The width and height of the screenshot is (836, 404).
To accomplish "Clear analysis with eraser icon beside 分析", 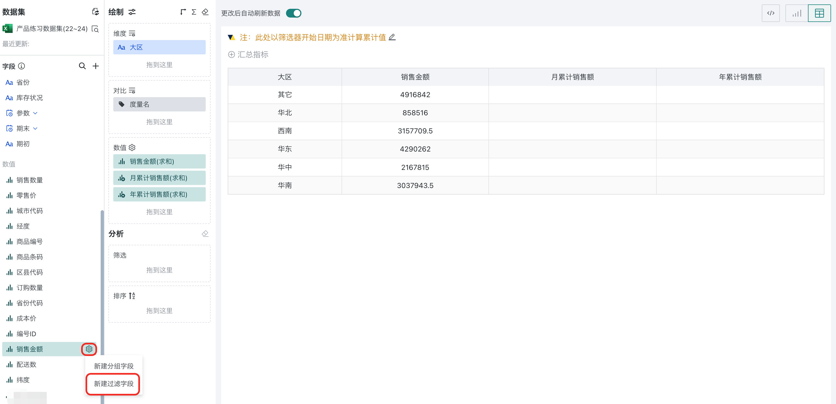I will (x=205, y=234).
